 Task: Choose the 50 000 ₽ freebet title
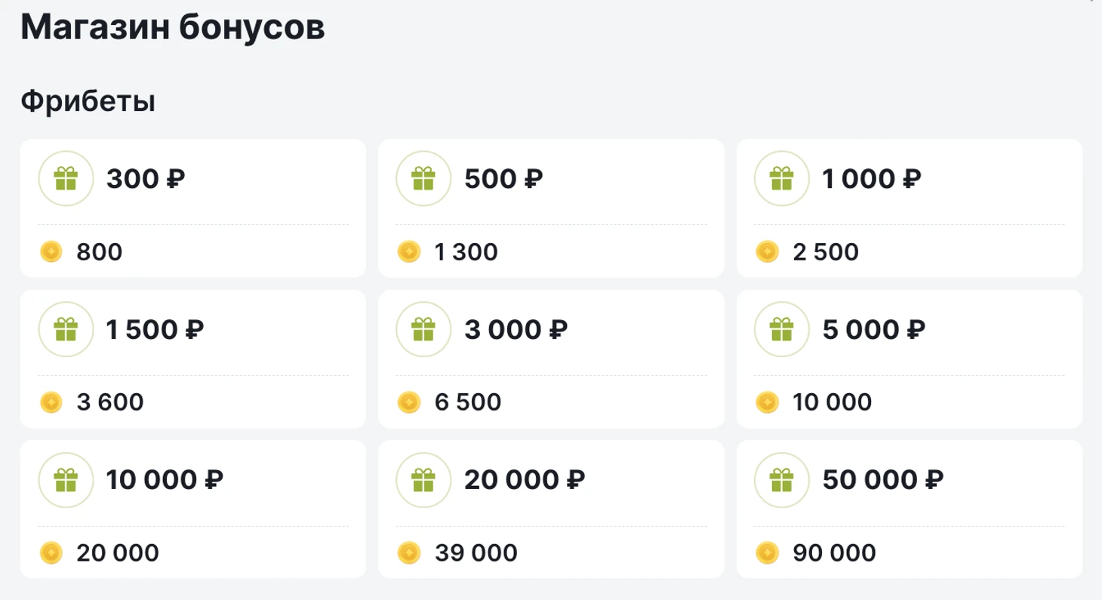pos(882,480)
